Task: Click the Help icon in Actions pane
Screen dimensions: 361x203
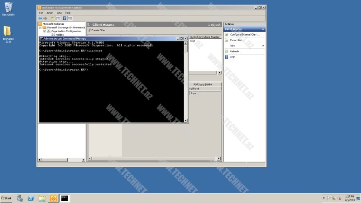Action: coord(227,57)
